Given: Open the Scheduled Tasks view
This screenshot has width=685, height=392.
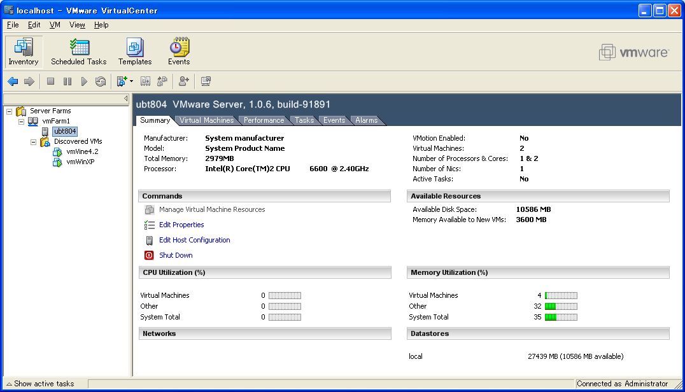Looking at the screenshot, I should [79, 52].
